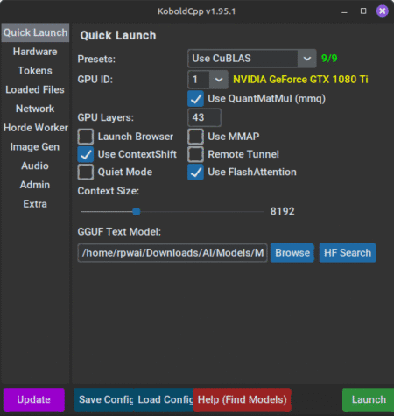Enable Use MMAP checkbox
This screenshot has height=416, width=394.
tap(195, 137)
